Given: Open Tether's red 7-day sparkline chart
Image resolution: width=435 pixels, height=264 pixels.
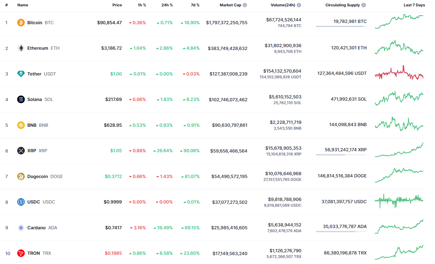Looking at the screenshot, I should pos(399,73).
